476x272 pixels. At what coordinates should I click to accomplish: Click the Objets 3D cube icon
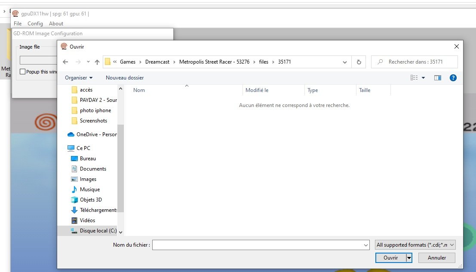click(74, 200)
